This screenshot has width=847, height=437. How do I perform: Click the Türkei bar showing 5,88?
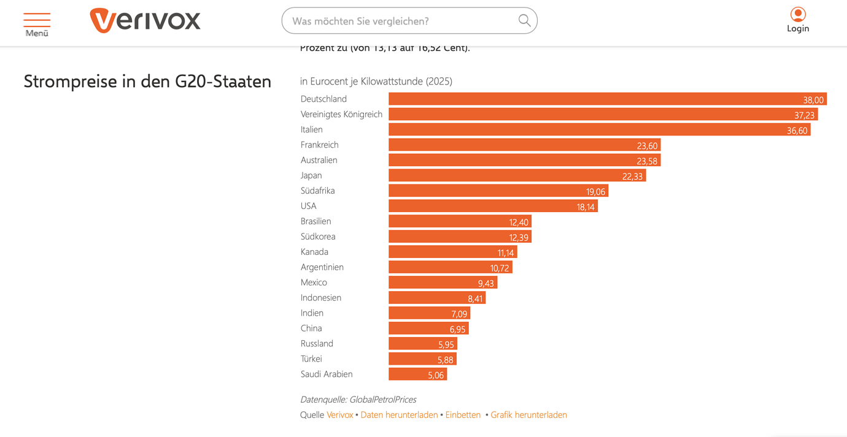(422, 359)
